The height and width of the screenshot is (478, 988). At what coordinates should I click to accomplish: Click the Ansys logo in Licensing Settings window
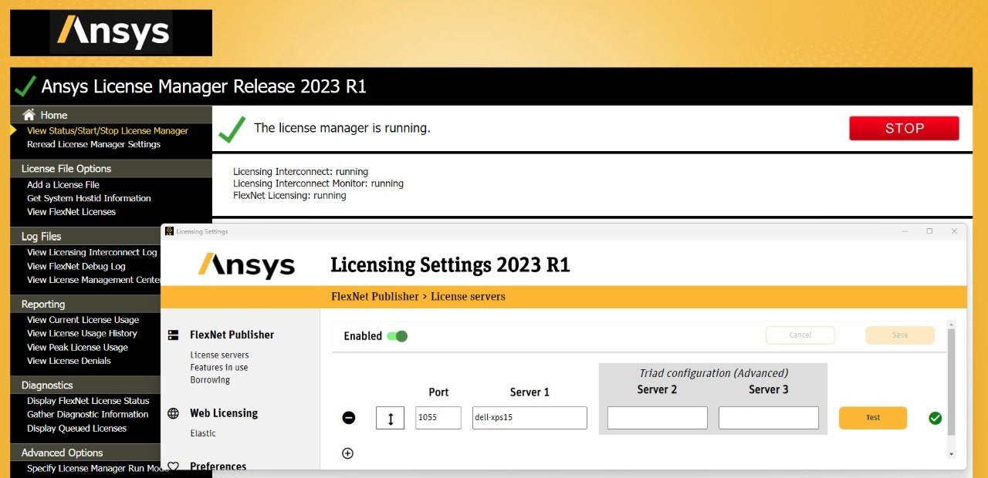pyautogui.click(x=246, y=265)
